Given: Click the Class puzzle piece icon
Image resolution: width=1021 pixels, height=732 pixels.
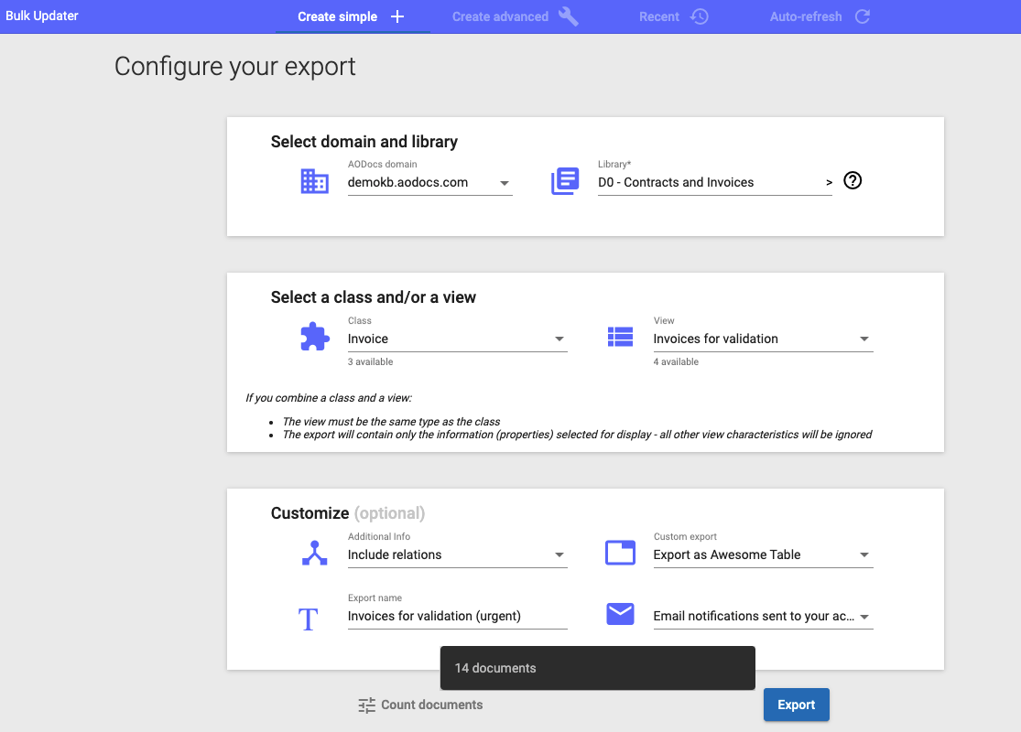Looking at the screenshot, I should (x=315, y=337).
